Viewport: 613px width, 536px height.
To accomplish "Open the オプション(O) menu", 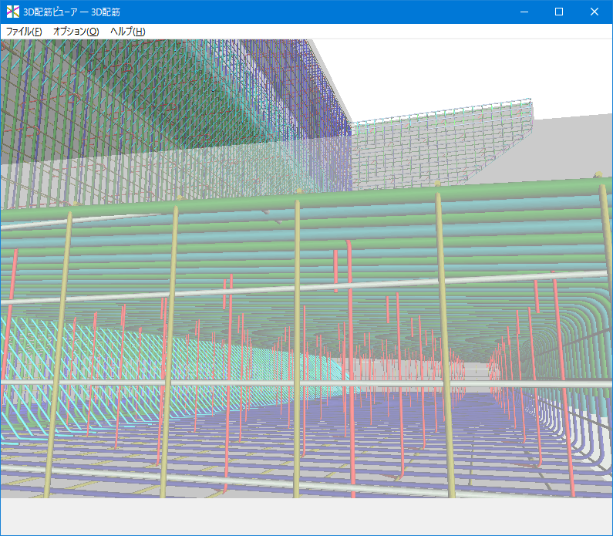I will (76, 32).
